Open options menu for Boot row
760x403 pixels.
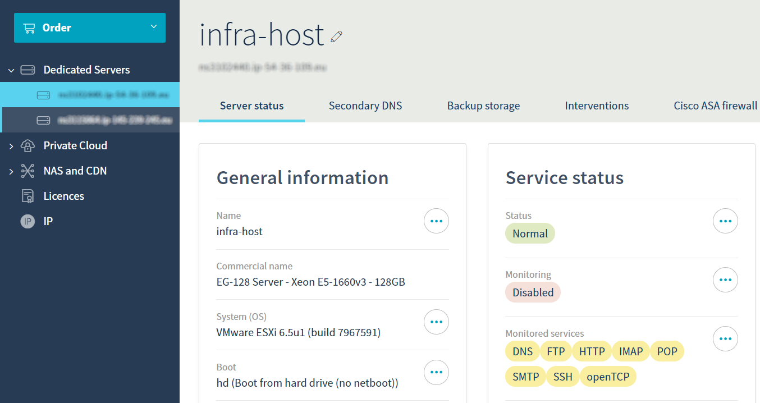click(x=436, y=372)
